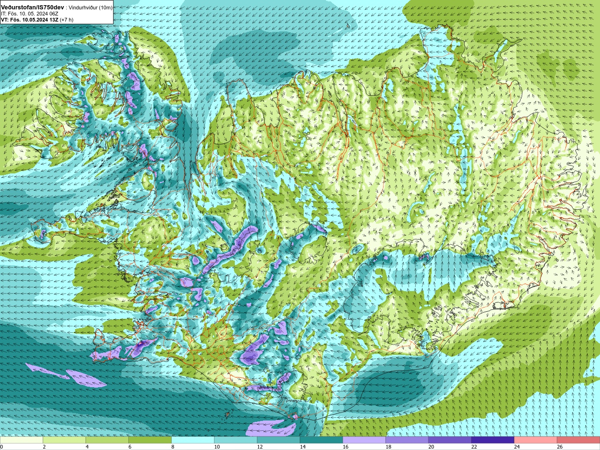This screenshot has height=450, width=600.
Task: Click the legend label "2"
Action: point(44,447)
